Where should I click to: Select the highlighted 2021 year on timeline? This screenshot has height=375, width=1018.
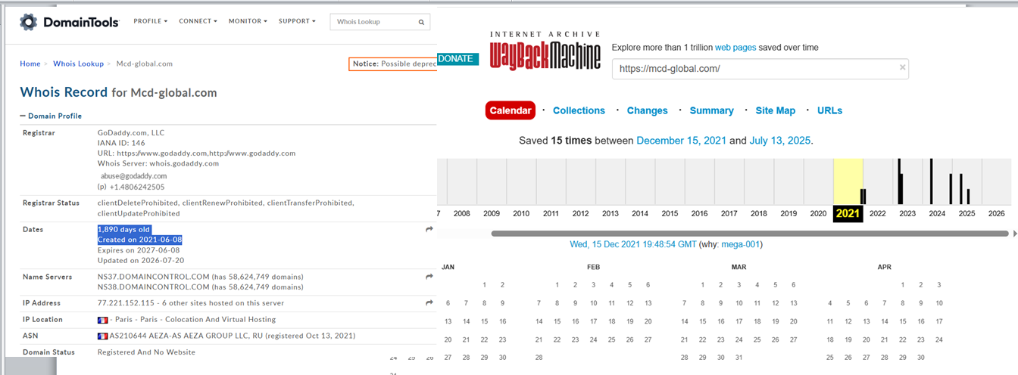click(848, 213)
